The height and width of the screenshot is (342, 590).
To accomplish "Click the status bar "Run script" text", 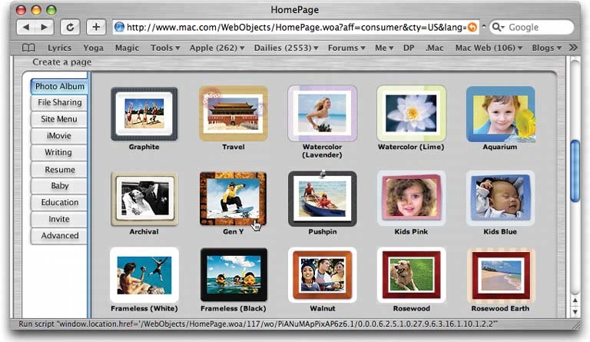I will [258, 324].
